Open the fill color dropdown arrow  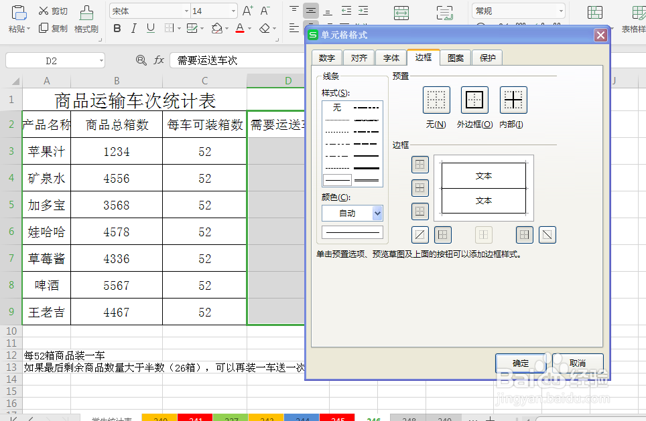[x=227, y=29]
